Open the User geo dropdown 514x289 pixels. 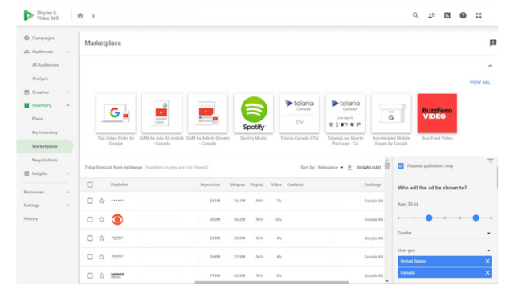tap(444, 250)
